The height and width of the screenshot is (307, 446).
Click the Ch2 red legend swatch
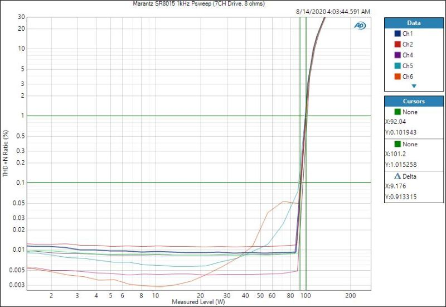(396, 44)
